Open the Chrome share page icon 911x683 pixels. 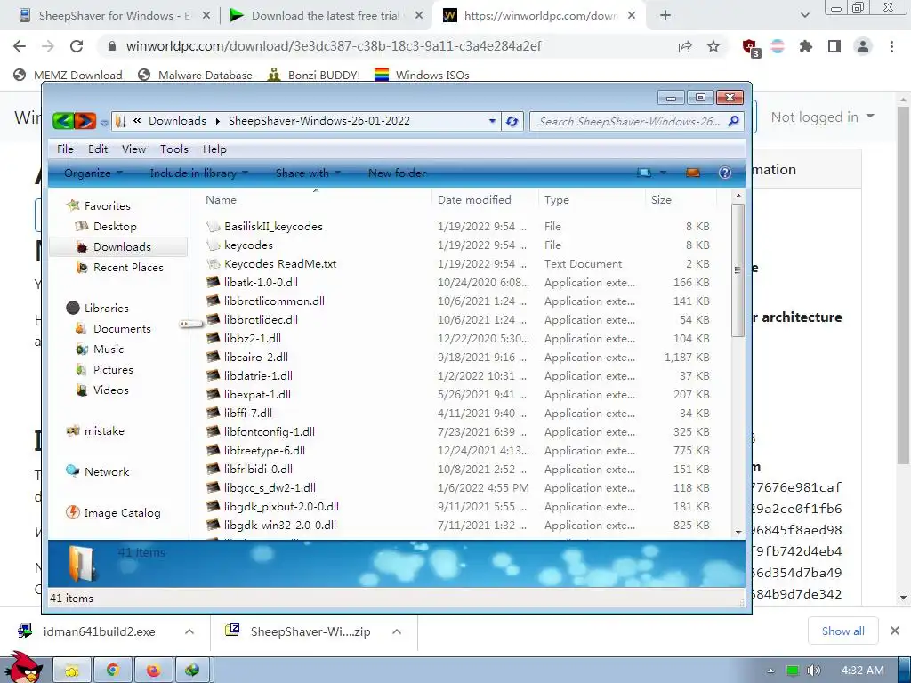(x=685, y=46)
